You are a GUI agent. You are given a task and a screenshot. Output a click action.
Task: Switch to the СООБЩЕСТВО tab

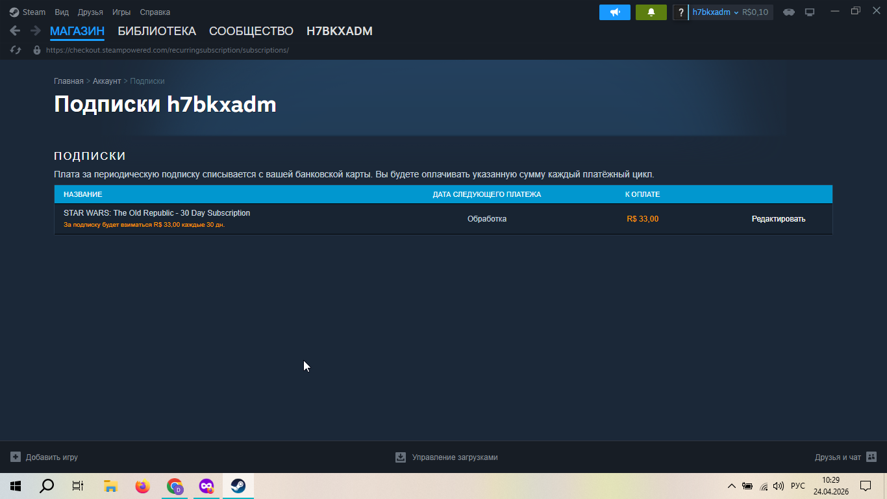point(251,31)
